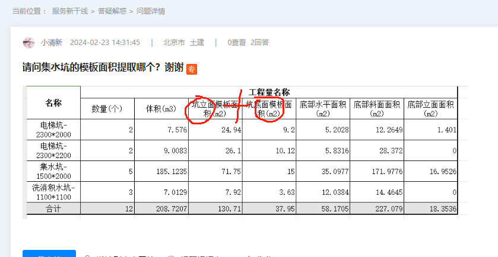Image resolution: width=498 pixels, height=257 pixels.
Task: Click cell value 24.94
Action: click(x=215, y=130)
